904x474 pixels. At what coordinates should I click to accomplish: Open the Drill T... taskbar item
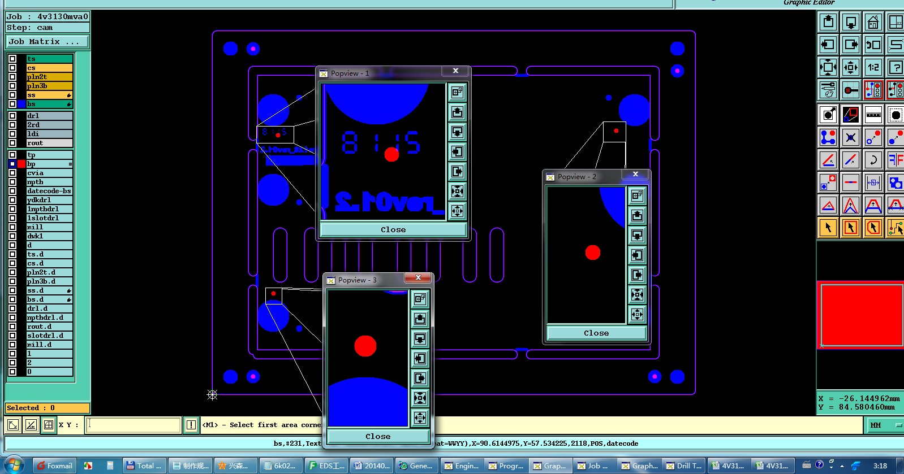coord(685,466)
